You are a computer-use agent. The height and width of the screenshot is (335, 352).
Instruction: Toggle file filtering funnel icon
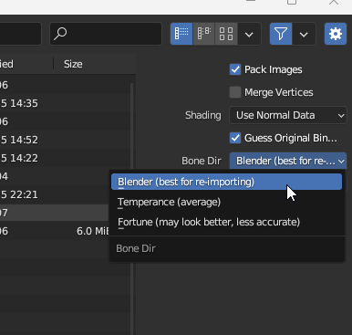(281, 34)
